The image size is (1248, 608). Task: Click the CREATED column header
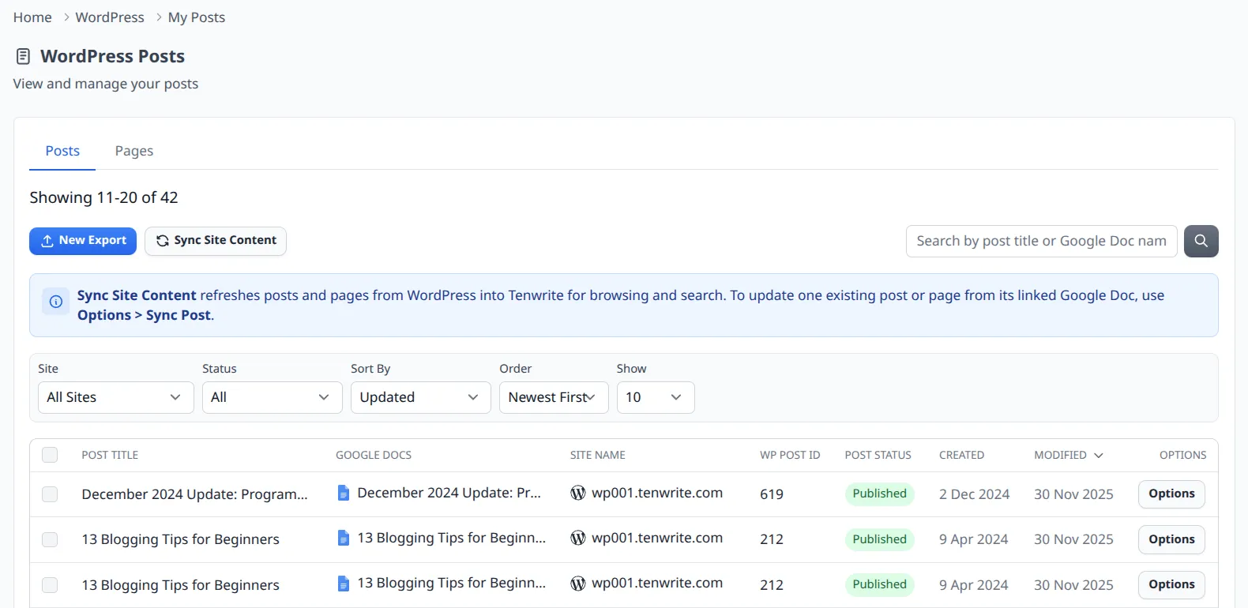coord(961,456)
